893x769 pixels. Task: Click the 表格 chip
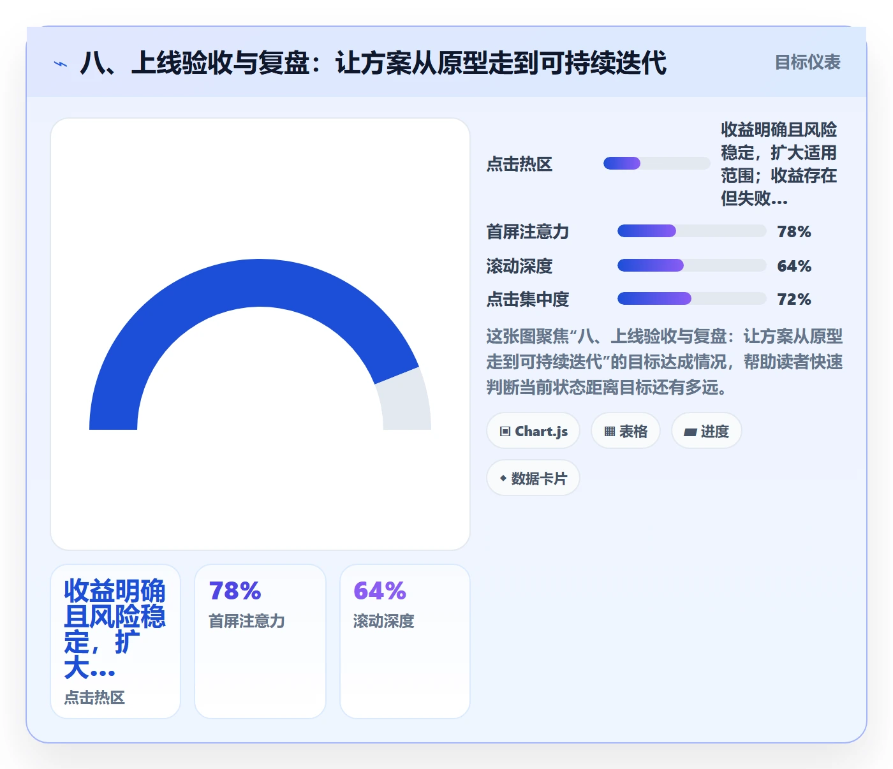[625, 431]
